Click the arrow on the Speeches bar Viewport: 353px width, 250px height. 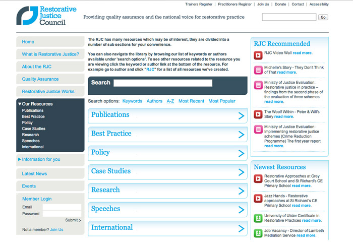point(241,210)
